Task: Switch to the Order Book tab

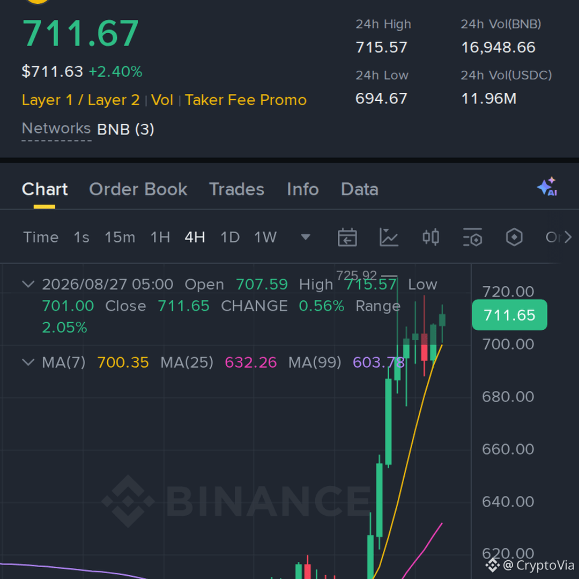Action: [x=138, y=189]
